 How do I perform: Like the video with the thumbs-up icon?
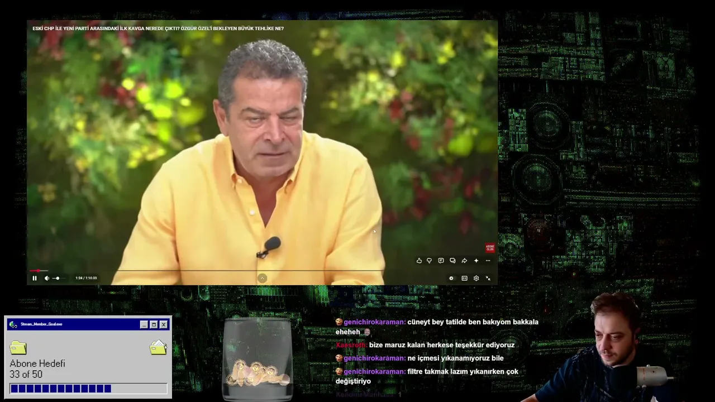tap(419, 261)
